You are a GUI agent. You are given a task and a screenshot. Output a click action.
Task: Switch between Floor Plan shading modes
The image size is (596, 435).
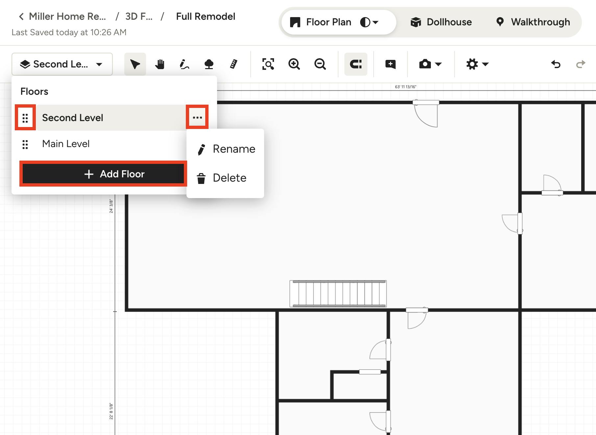(369, 22)
